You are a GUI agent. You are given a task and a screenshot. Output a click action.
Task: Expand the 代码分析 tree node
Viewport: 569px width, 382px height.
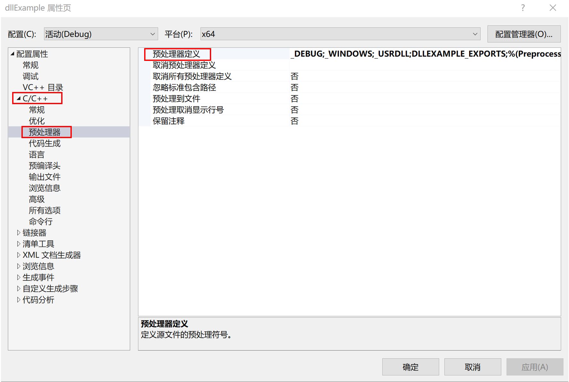19,300
